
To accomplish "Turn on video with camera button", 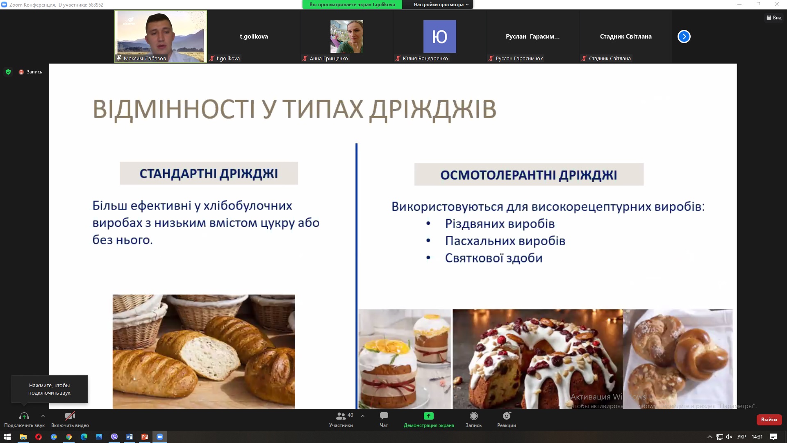I will click(x=70, y=417).
